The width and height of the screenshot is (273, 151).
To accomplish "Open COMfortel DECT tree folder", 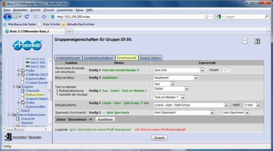I will (37, 74).
